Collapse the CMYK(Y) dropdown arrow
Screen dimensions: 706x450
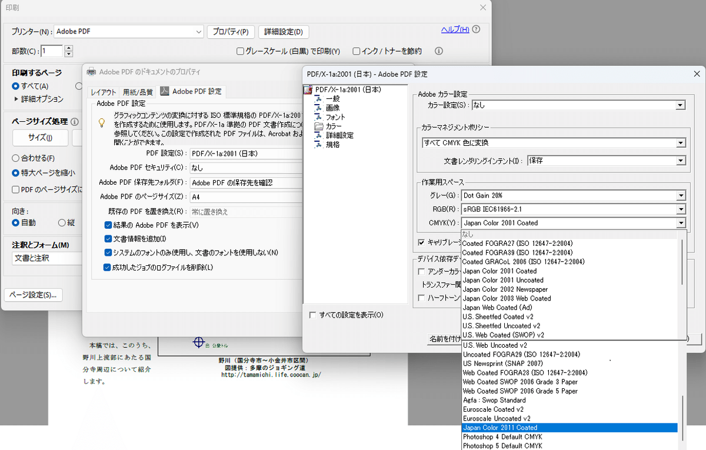(x=681, y=223)
